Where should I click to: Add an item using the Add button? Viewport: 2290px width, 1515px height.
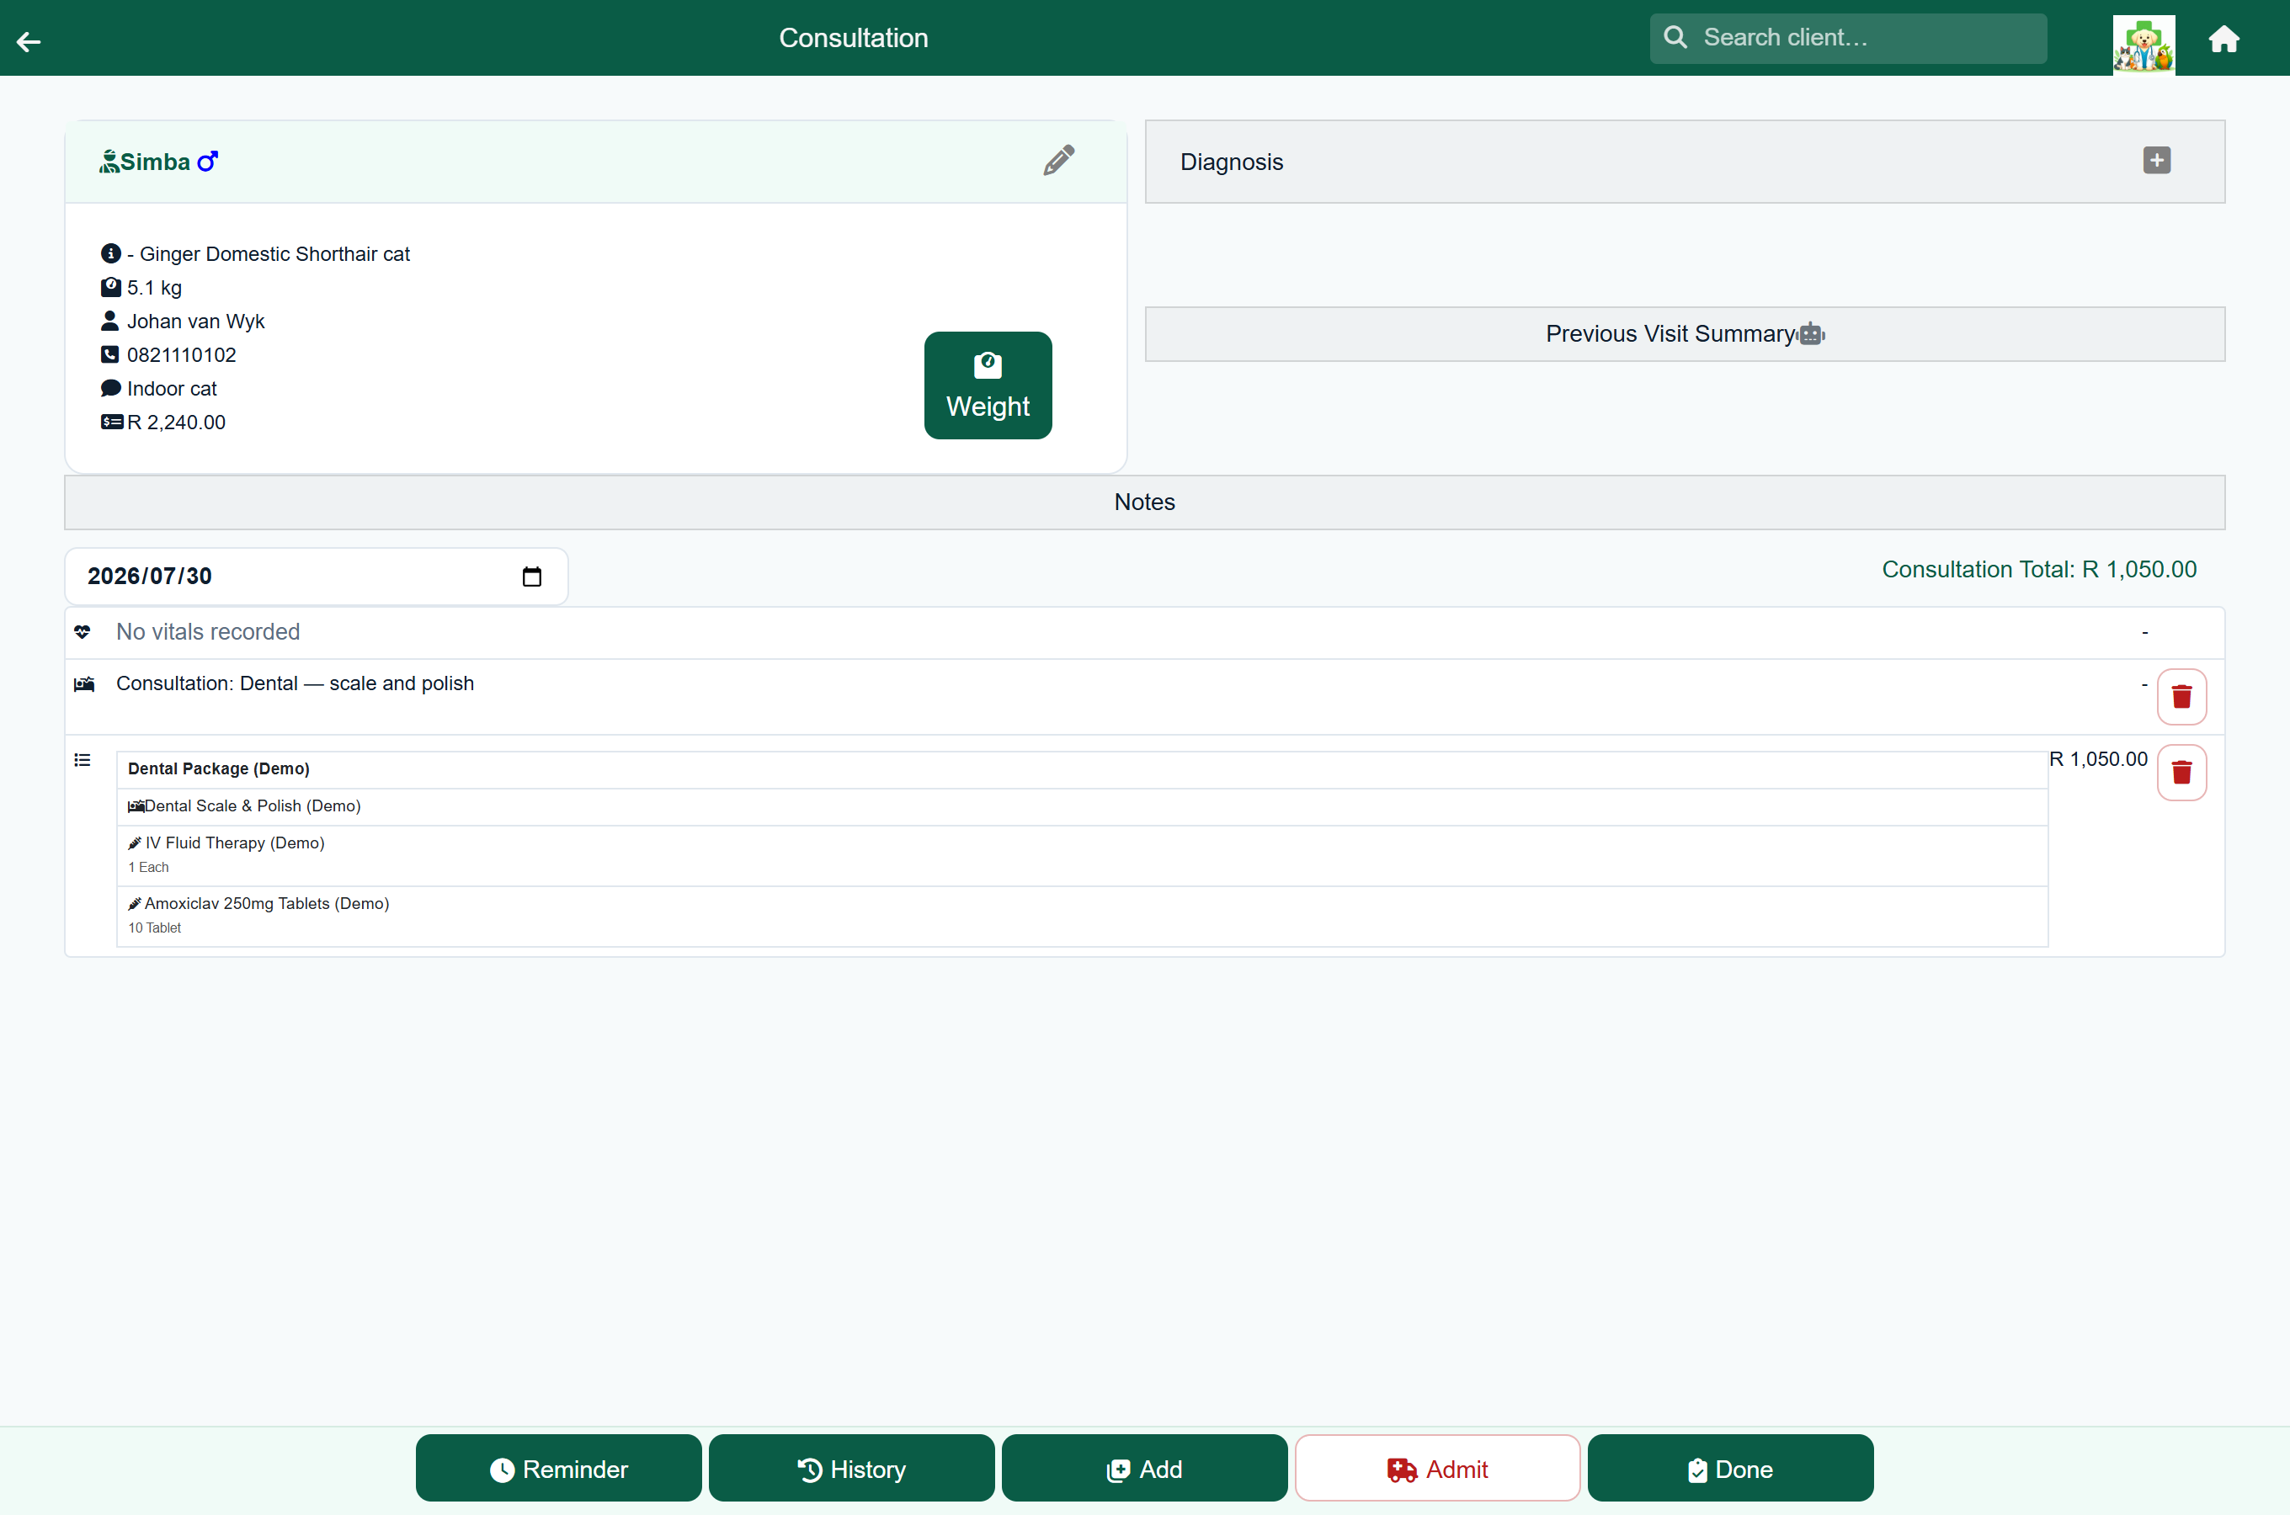pyautogui.click(x=1144, y=1469)
